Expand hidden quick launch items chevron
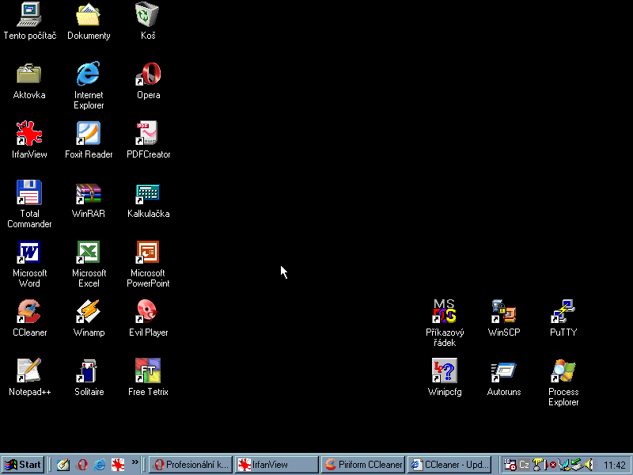The image size is (633, 475). [135, 462]
